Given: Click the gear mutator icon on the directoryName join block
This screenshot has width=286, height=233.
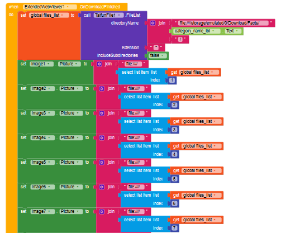Looking at the screenshot, I should [152, 23].
